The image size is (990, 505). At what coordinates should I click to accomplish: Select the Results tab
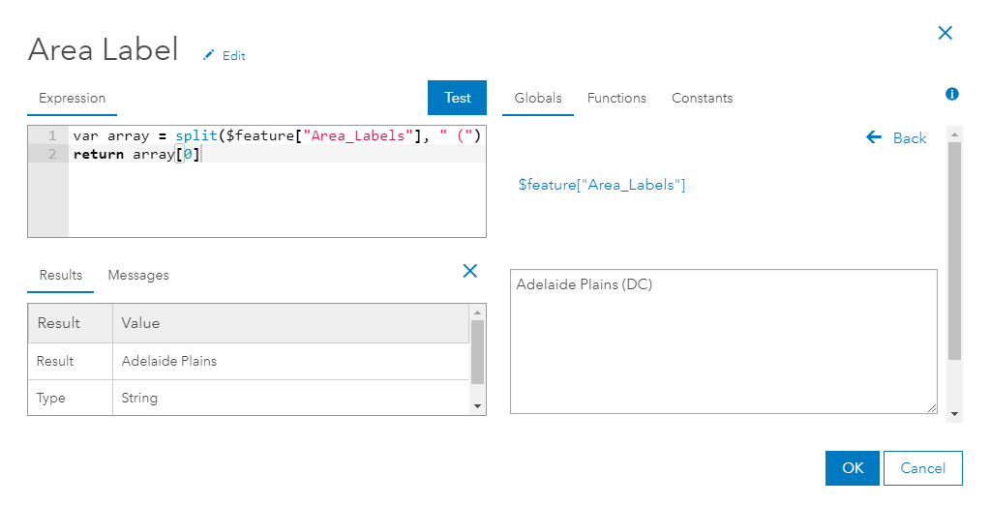(61, 276)
